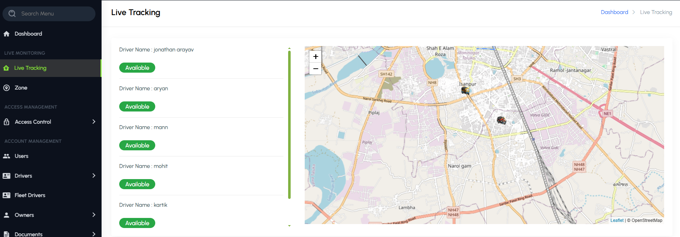This screenshot has height=237, width=680.
Task: Expand the Owners submenu chevron
Action: coord(94,215)
